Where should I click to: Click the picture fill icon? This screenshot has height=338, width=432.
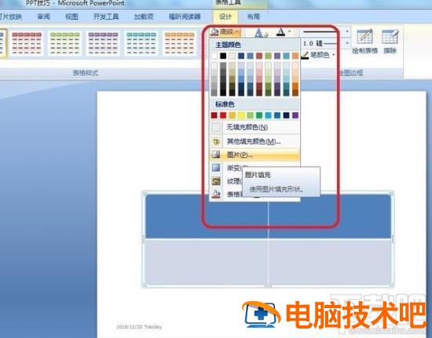(x=216, y=155)
